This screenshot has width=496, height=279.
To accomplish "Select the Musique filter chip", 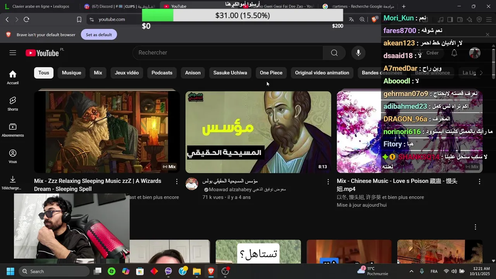I will coord(72,73).
